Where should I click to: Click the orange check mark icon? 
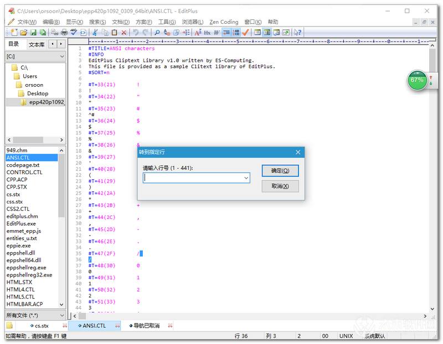click(x=245, y=33)
